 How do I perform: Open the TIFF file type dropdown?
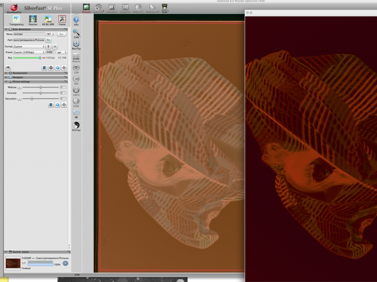[50, 34]
